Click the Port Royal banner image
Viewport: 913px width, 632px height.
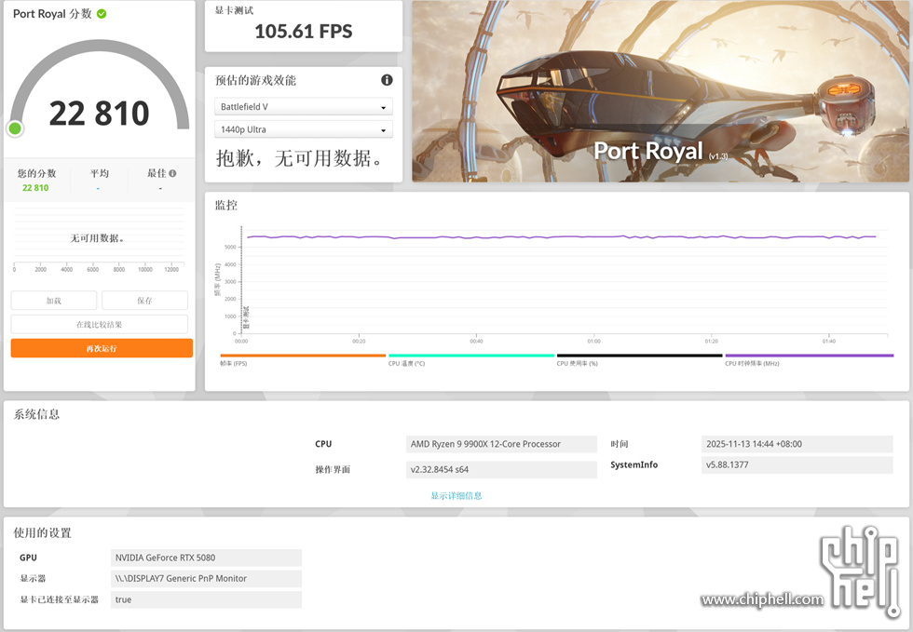click(660, 91)
